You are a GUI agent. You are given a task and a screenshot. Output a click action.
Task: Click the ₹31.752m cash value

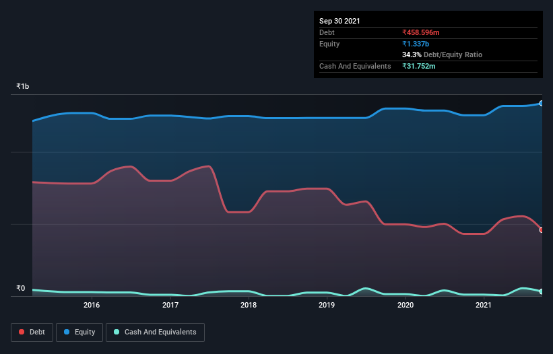(x=419, y=66)
